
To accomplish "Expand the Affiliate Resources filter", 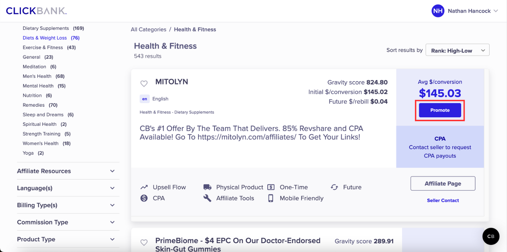I will click(68, 171).
